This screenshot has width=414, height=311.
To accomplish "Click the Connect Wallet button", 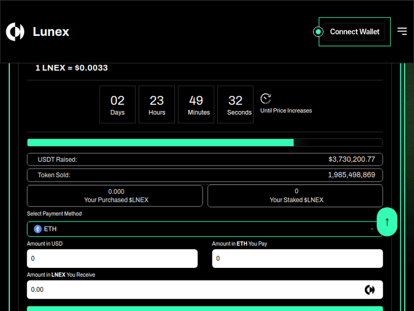I will coord(354,31).
